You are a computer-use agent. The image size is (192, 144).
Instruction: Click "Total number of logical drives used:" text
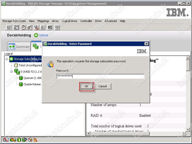tap(117, 126)
